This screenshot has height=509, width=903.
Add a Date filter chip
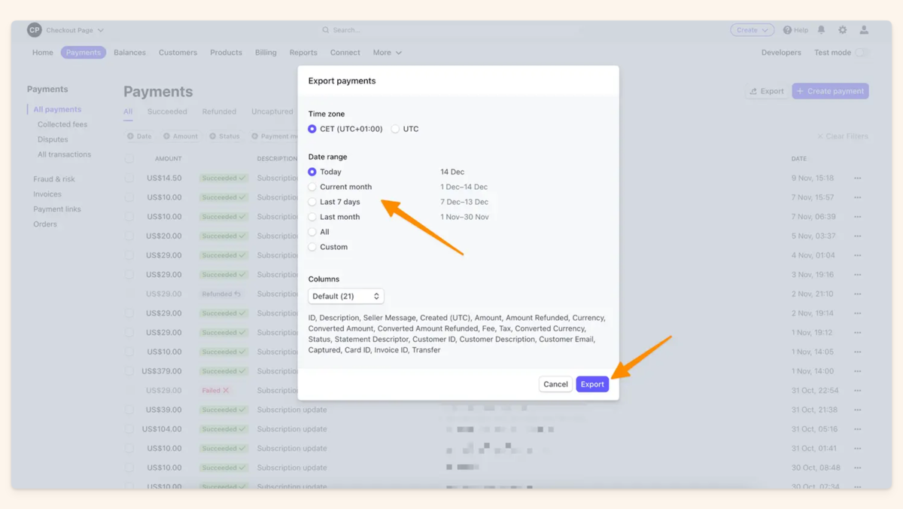click(138, 136)
